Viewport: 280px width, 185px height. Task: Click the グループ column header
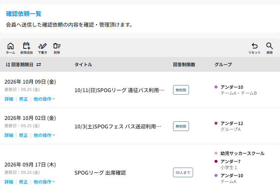223,65
